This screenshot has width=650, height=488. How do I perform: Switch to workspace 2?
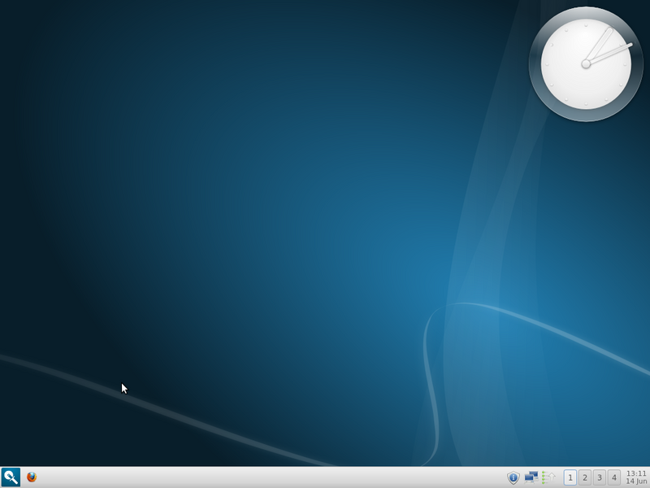[x=587, y=477]
